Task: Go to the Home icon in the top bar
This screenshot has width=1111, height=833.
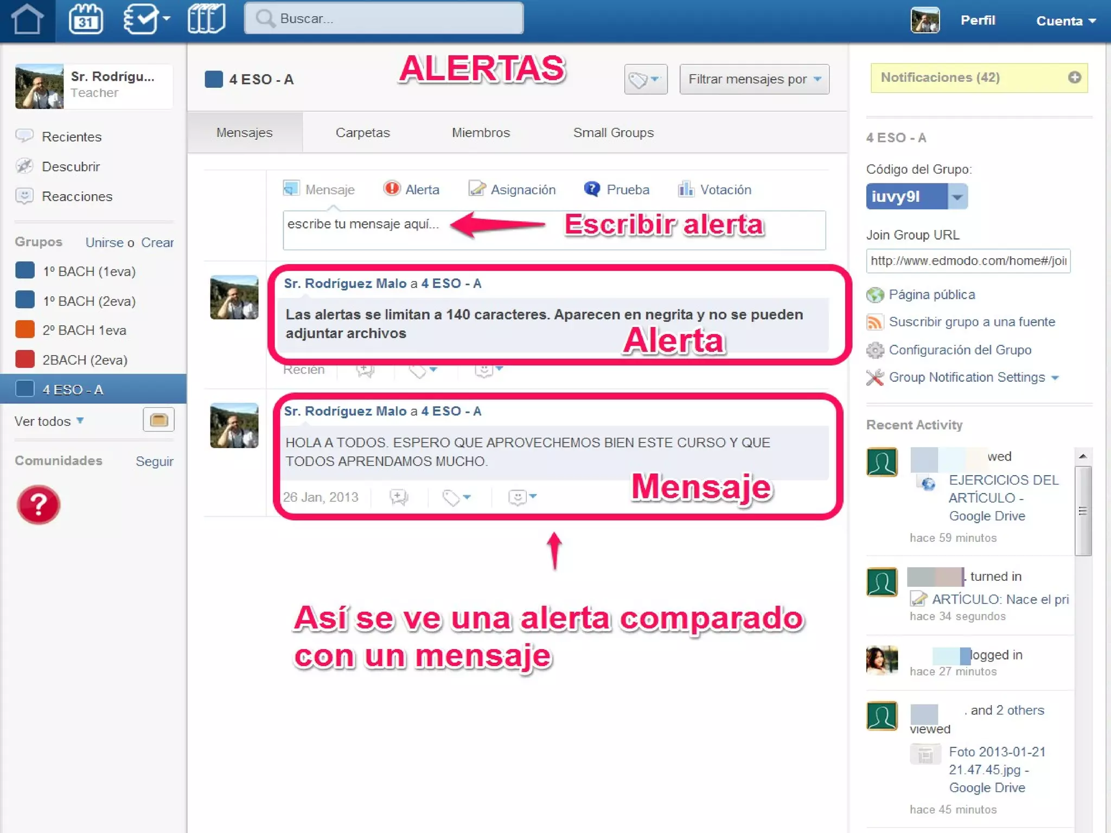Action: 27,20
